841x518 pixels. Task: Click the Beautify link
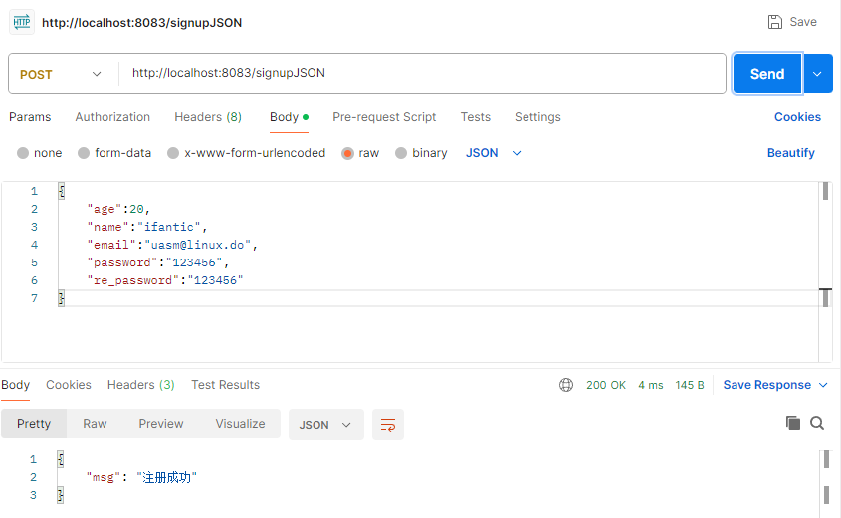point(790,153)
